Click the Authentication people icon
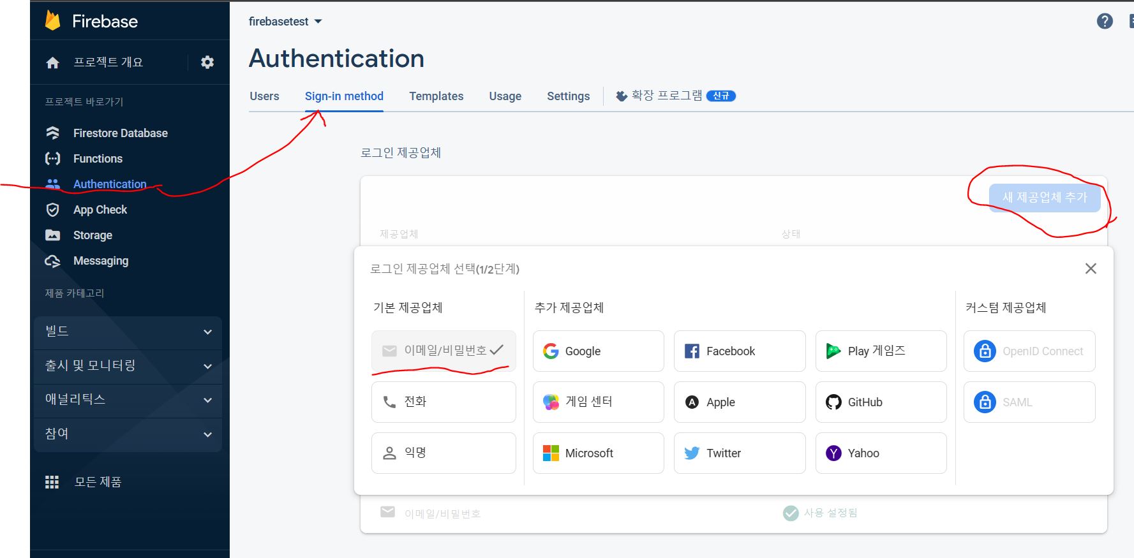1134x558 pixels. point(53,184)
